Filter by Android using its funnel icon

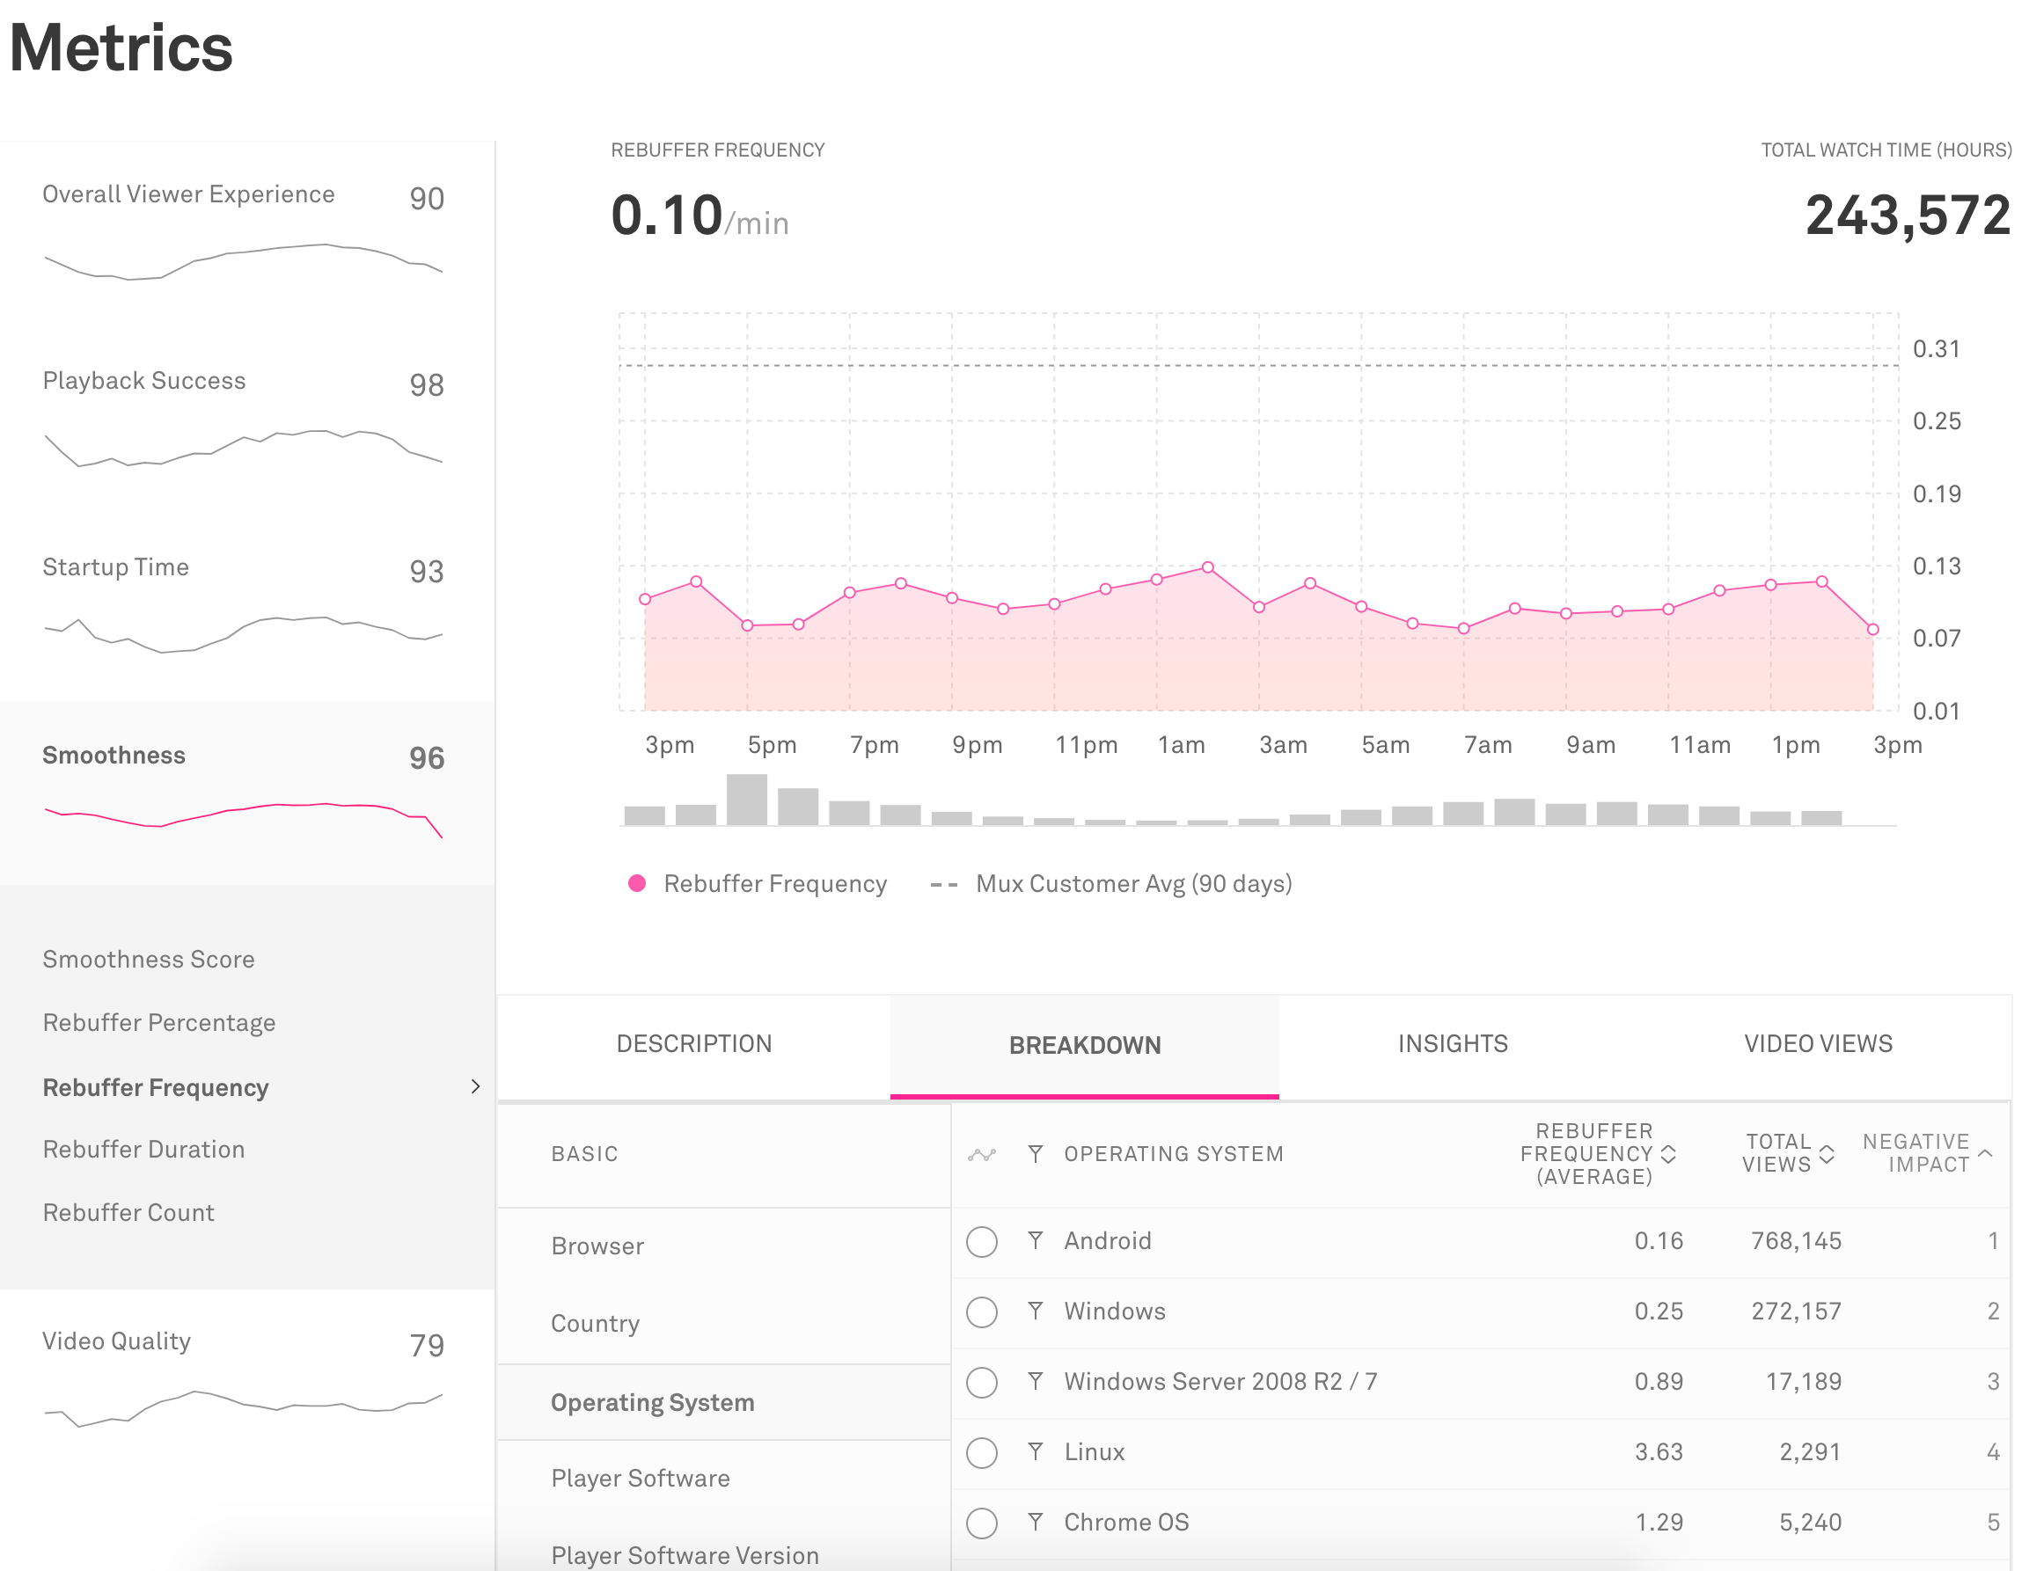click(x=1035, y=1239)
